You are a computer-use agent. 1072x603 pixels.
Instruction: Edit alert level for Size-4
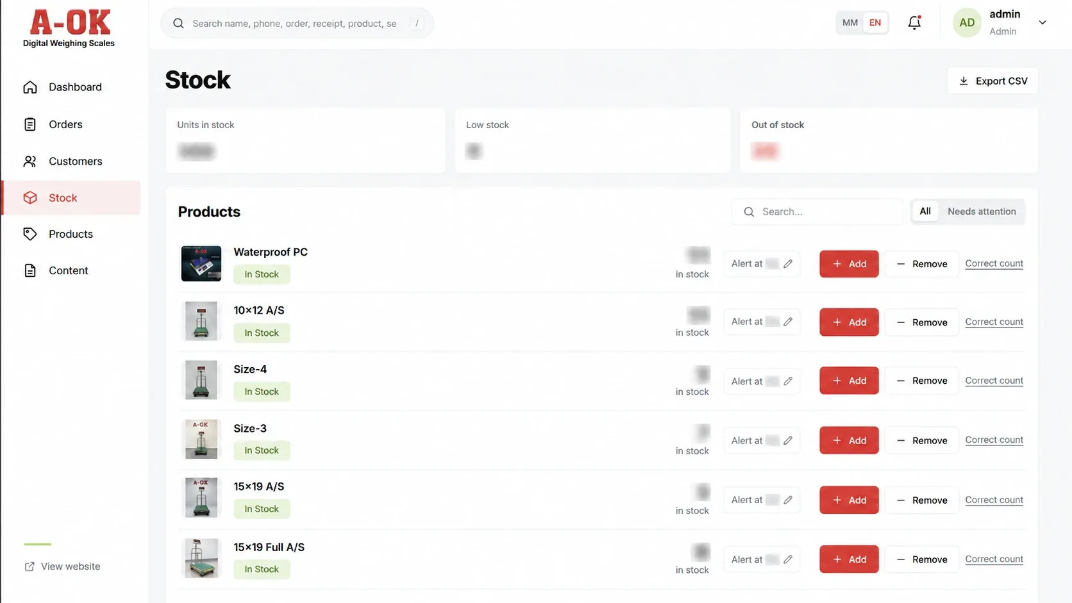pyautogui.click(x=788, y=381)
